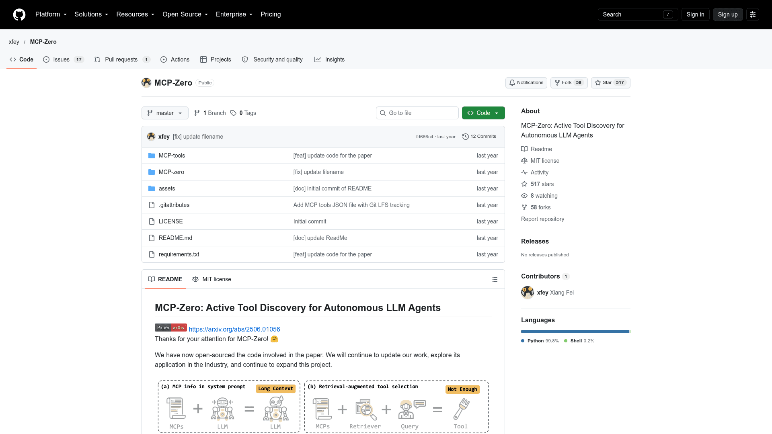Click the LICENSE file icon
The height and width of the screenshot is (434, 772).
click(152, 221)
